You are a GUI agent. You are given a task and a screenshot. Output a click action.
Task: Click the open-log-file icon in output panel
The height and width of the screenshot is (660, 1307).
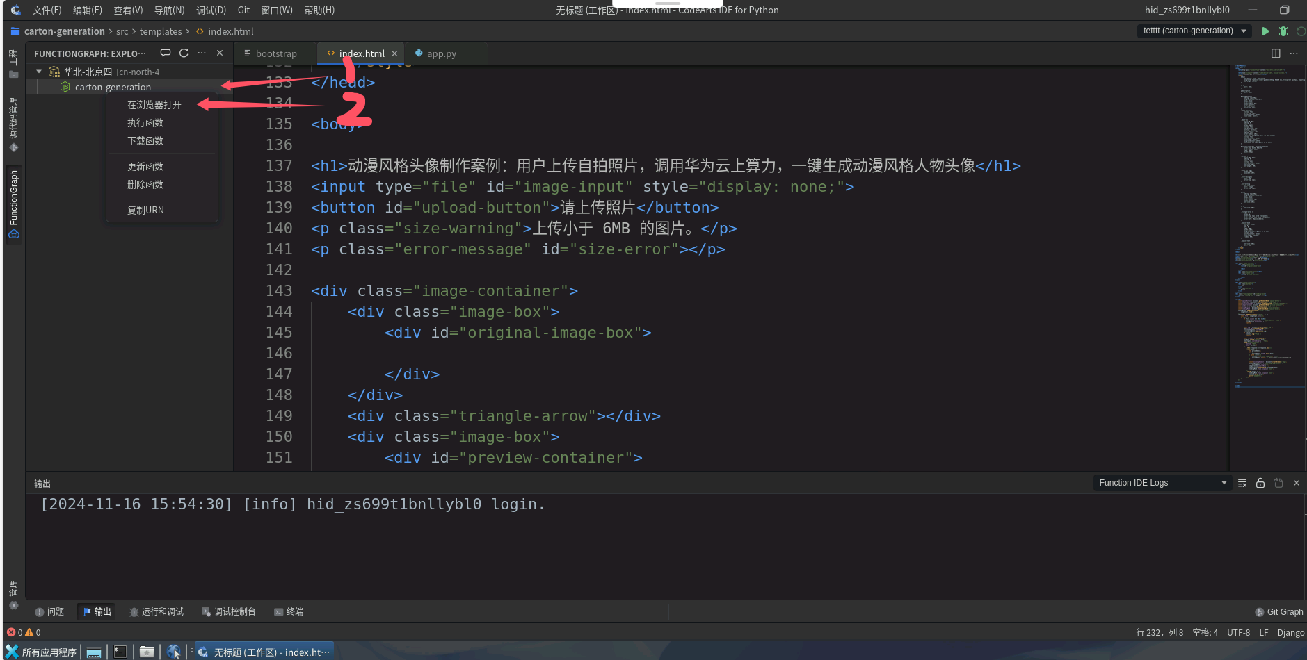[1278, 483]
